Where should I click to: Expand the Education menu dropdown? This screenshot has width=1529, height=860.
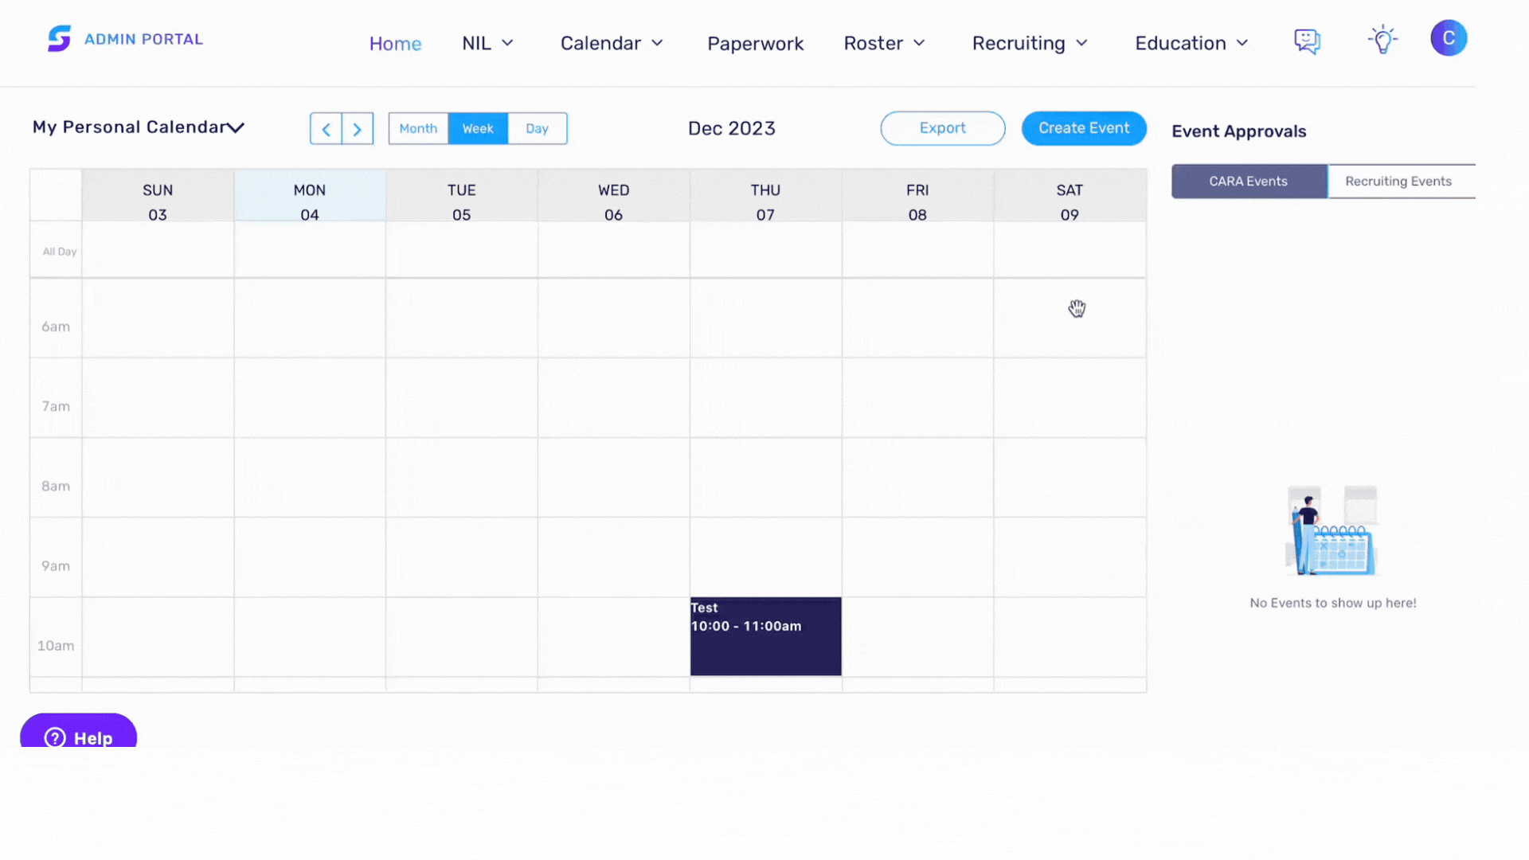tap(1191, 43)
